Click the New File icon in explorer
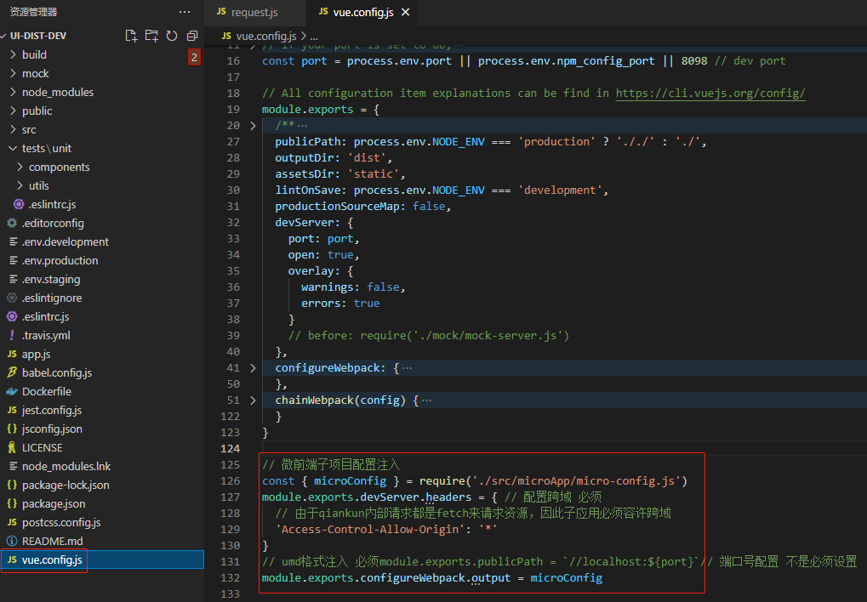This screenshot has height=602, width=867. [x=131, y=36]
